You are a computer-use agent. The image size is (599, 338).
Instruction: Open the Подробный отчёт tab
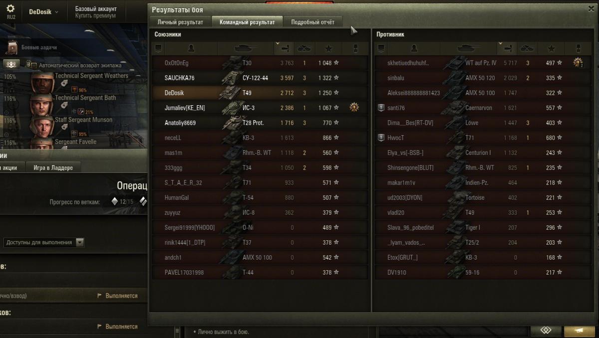[313, 22]
